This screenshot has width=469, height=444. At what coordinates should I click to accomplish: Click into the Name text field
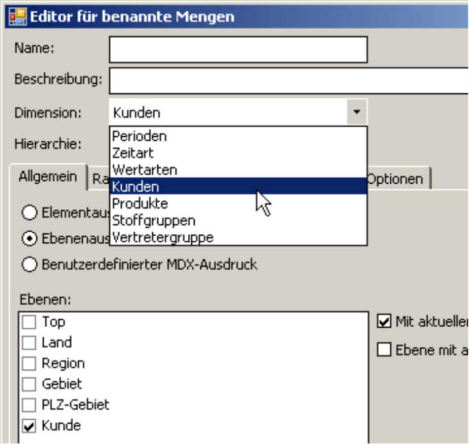[x=239, y=49]
